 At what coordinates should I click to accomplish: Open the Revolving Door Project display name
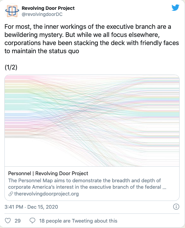pos(48,8)
